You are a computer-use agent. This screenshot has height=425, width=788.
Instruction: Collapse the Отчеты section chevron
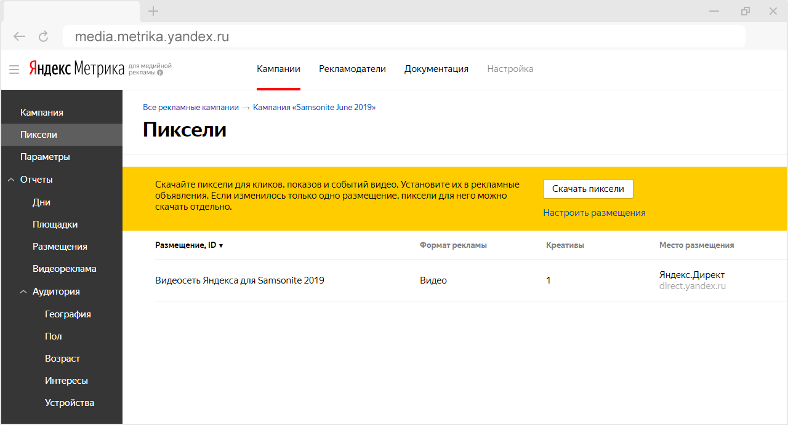pyautogui.click(x=11, y=180)
